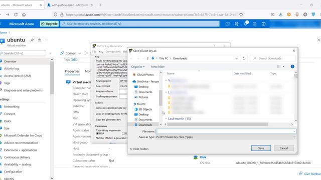Open the Organize menu
This screenshot has width=321, height=180.
(138, 66)
